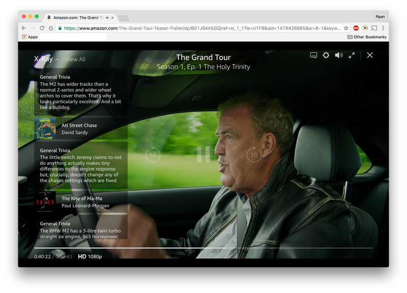This screenshot has height=293, width=407.
Task: Open the Ryan profile button
Action: [x=380, y=17]
